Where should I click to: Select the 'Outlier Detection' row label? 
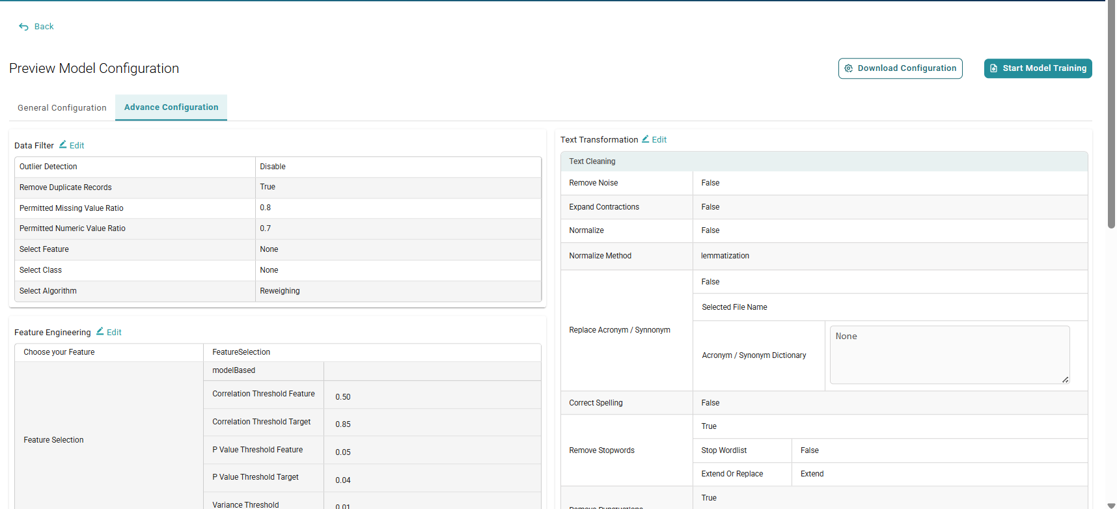tap(48, 167)
